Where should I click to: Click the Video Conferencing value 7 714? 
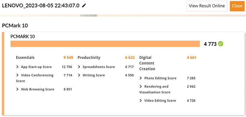(68, 75)
